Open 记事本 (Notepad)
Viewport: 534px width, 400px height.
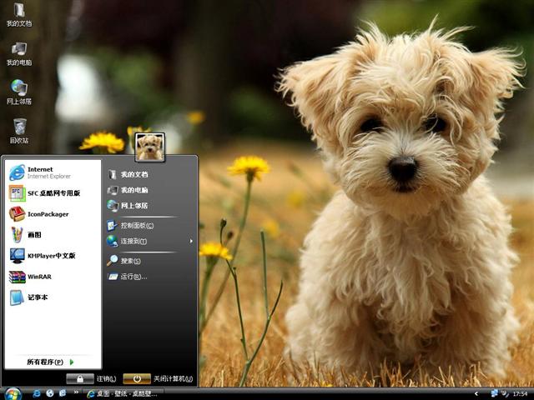click(38, 297)
